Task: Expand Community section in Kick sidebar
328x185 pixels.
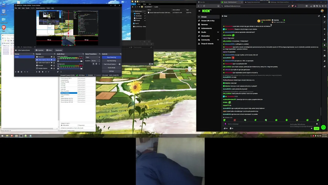Action: point(218,40)
